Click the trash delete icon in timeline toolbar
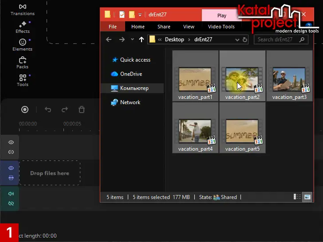323x242 pixels. click(82, 109)
